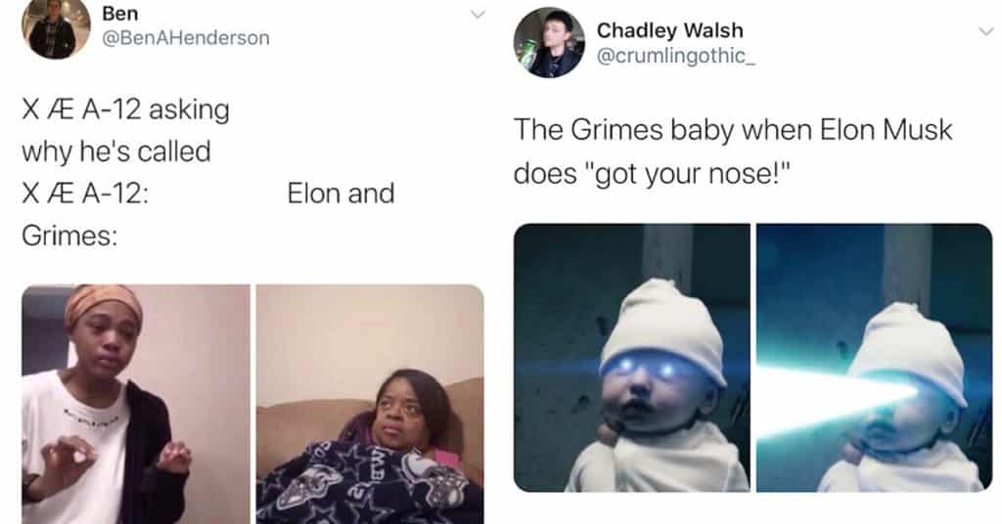Click the "why he's called" text line

click(116, 152)
